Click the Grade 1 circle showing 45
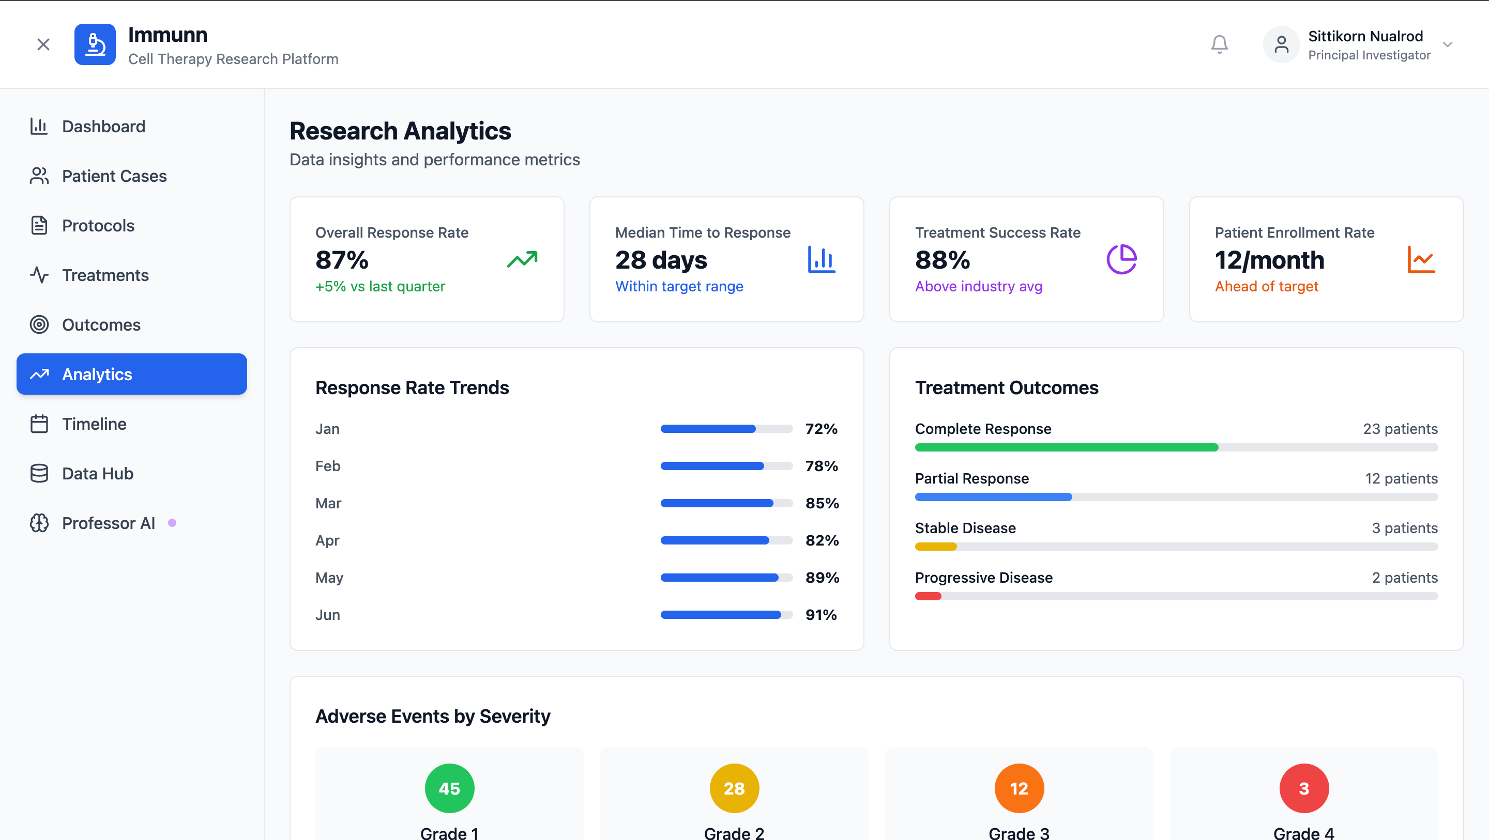1489x840 pixels. [x=449, y=788]
